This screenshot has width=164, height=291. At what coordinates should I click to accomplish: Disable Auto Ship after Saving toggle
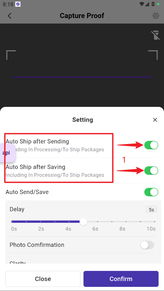(x=151, y=170)
